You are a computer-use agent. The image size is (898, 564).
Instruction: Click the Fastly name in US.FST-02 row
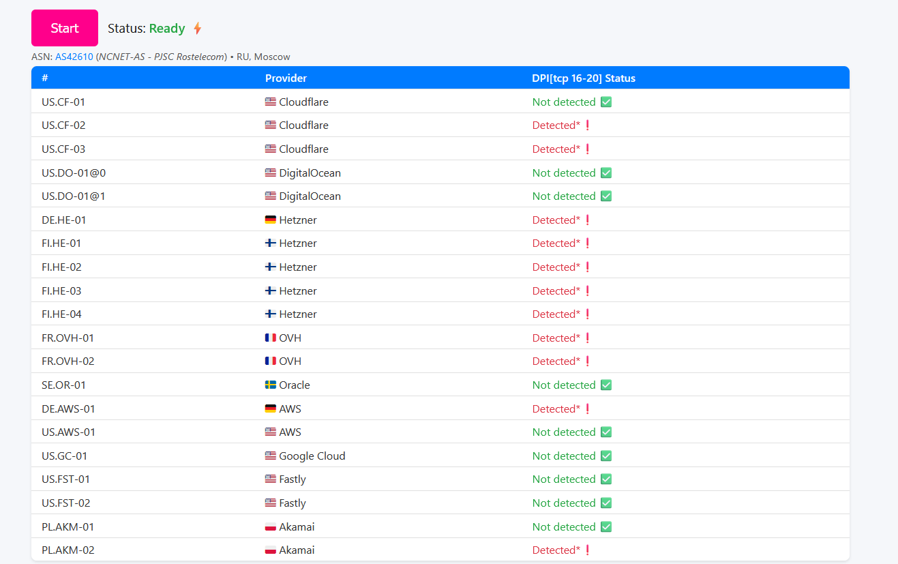pos(293,503)
